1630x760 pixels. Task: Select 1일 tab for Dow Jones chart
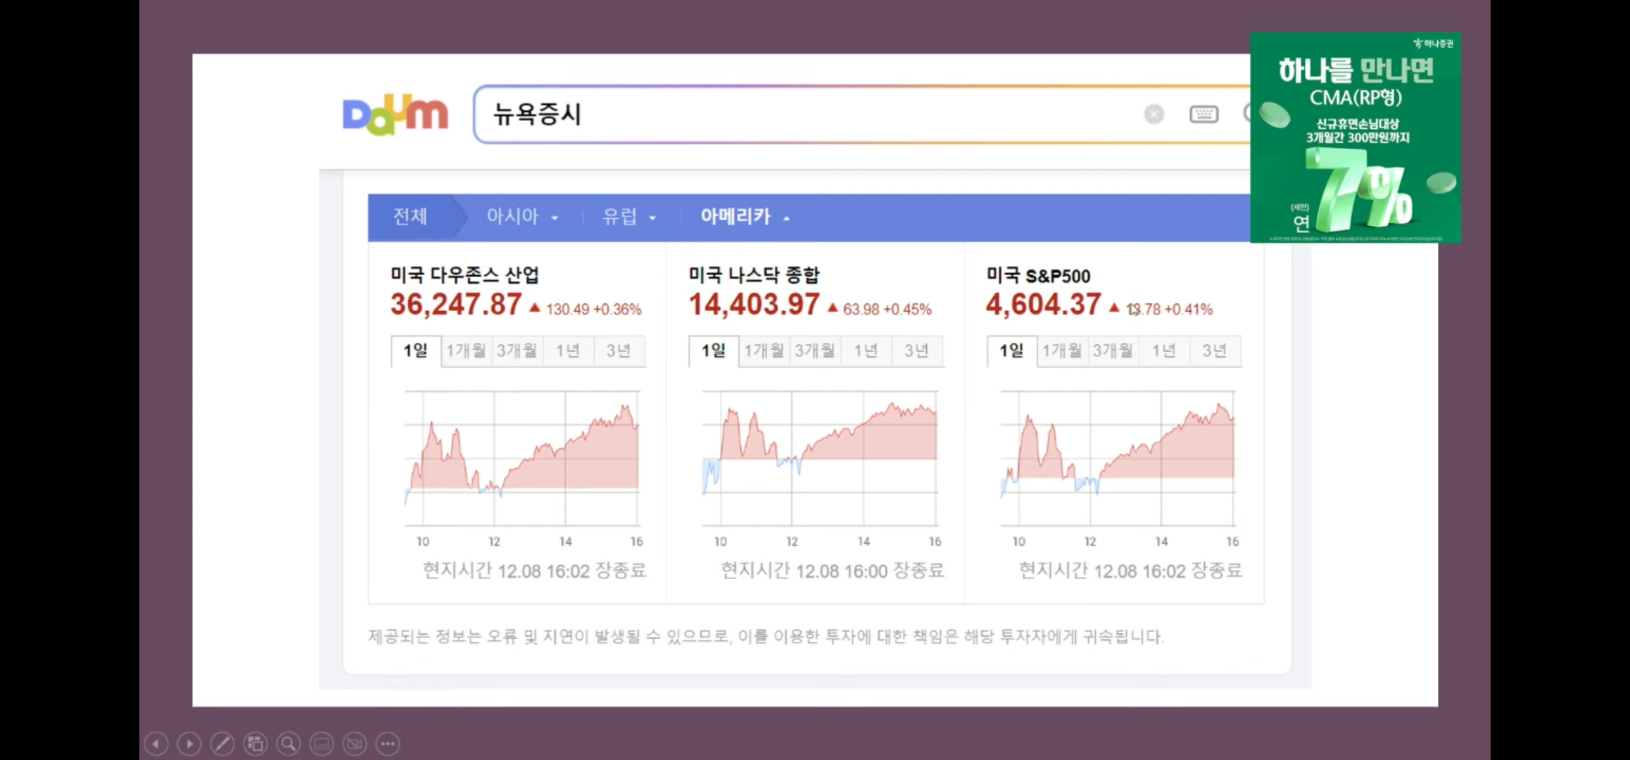tap(416, 350)
